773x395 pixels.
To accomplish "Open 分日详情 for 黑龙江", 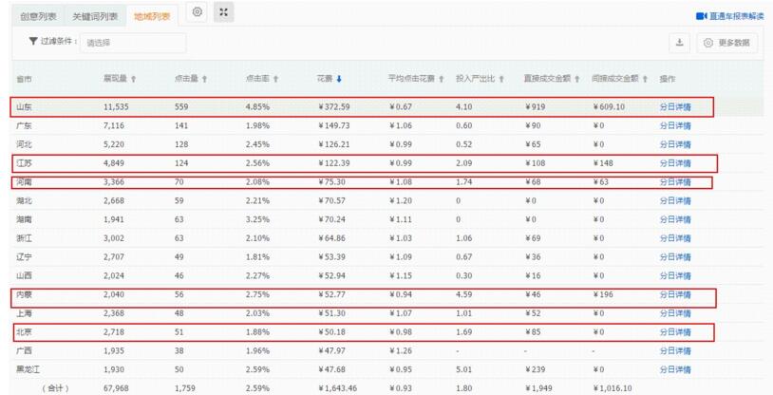I will point(675,369).
